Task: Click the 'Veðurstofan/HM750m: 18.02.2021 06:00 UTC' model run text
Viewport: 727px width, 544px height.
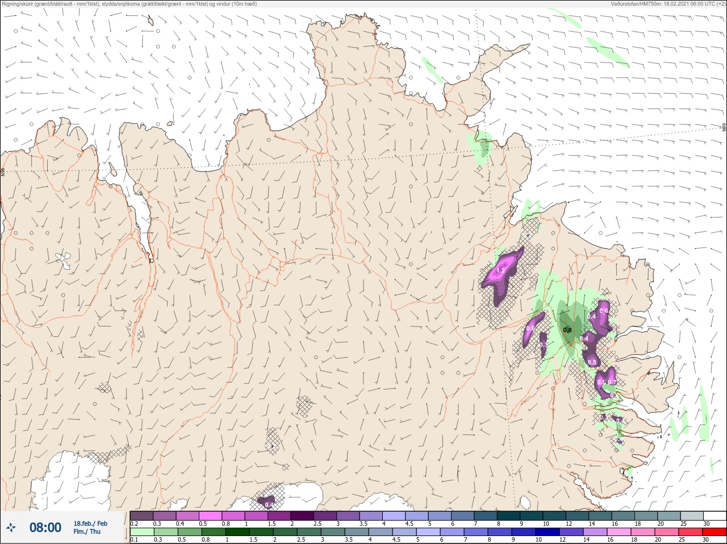Action: (x=668, y=4)
